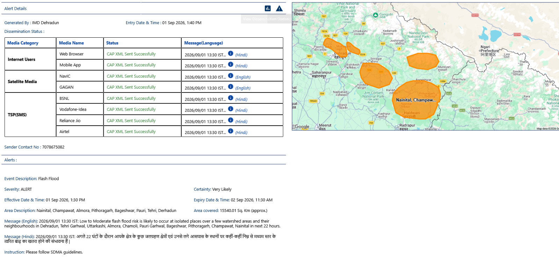Select the Satellite Media category cell

[30, 82]
